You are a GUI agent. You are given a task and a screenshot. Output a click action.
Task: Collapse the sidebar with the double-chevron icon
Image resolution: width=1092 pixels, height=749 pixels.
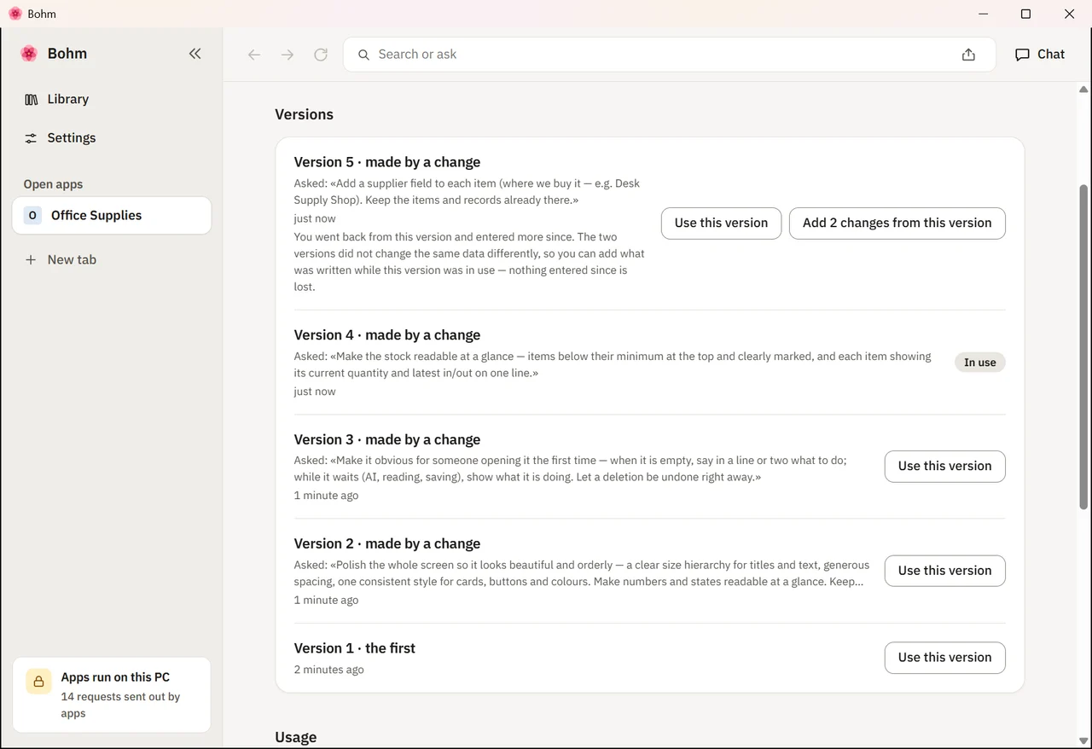pyautogui.click(x=195, y=54)
